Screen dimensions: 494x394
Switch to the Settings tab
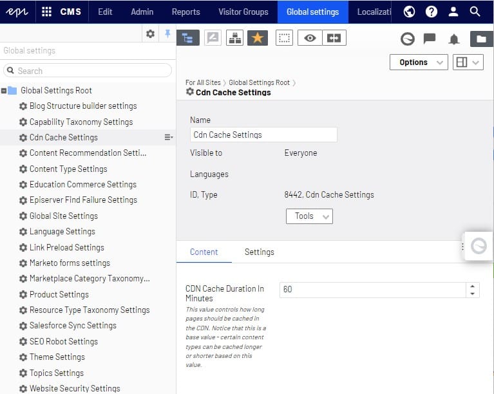pyautogui.click(x=259, y=252)
